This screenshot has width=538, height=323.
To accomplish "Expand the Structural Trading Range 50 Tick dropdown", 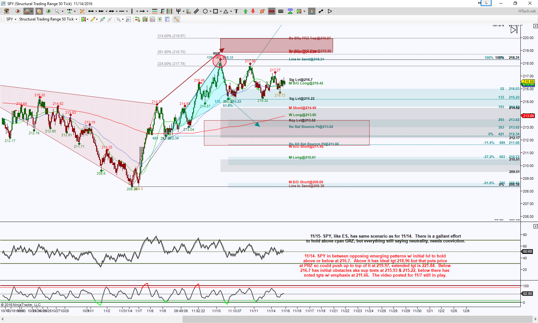I will coord(48,19).
